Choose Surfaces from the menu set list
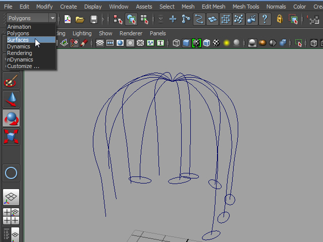The image size is (323, 242). (x=31, y=40)
